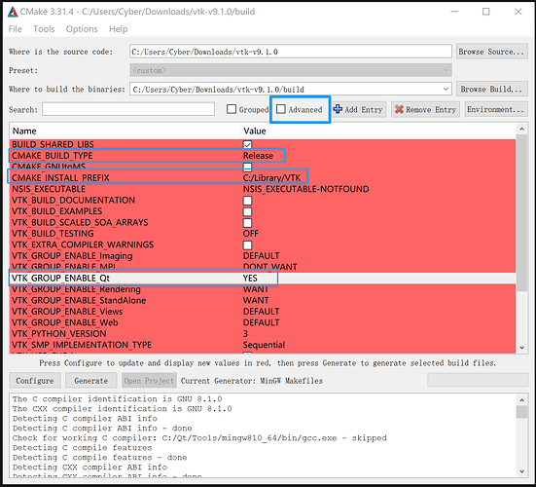Select the VTK_BUILD_TESTING row name
Screen dimensions: 536x487
pos(53,234)
